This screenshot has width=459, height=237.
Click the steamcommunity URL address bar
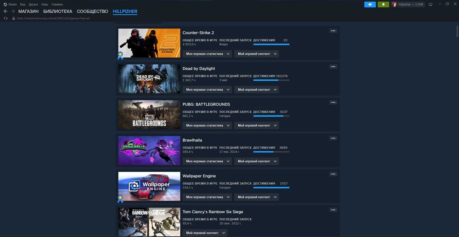53,18
